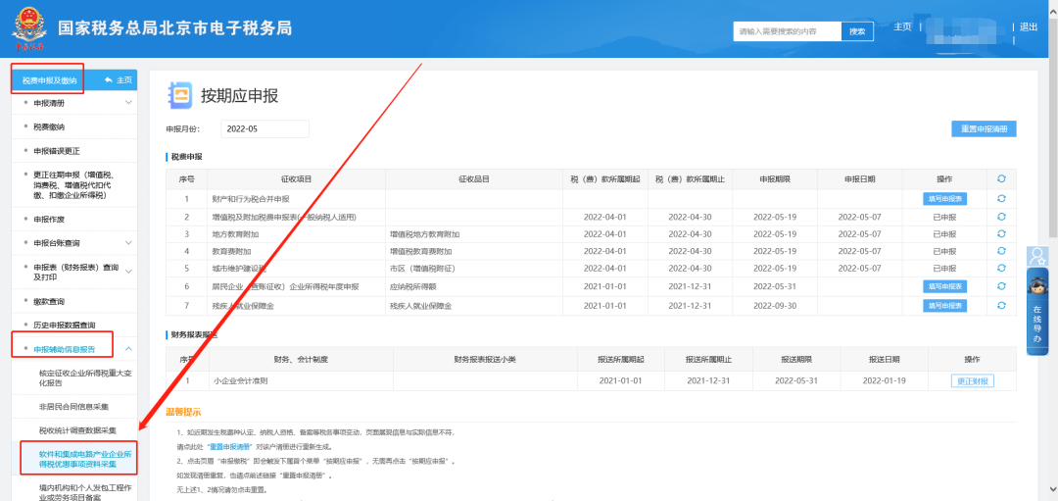Open 非居民合同信息采集
Screen dimensions: 1058x501
pyautogui.click(x=74, y=407)
